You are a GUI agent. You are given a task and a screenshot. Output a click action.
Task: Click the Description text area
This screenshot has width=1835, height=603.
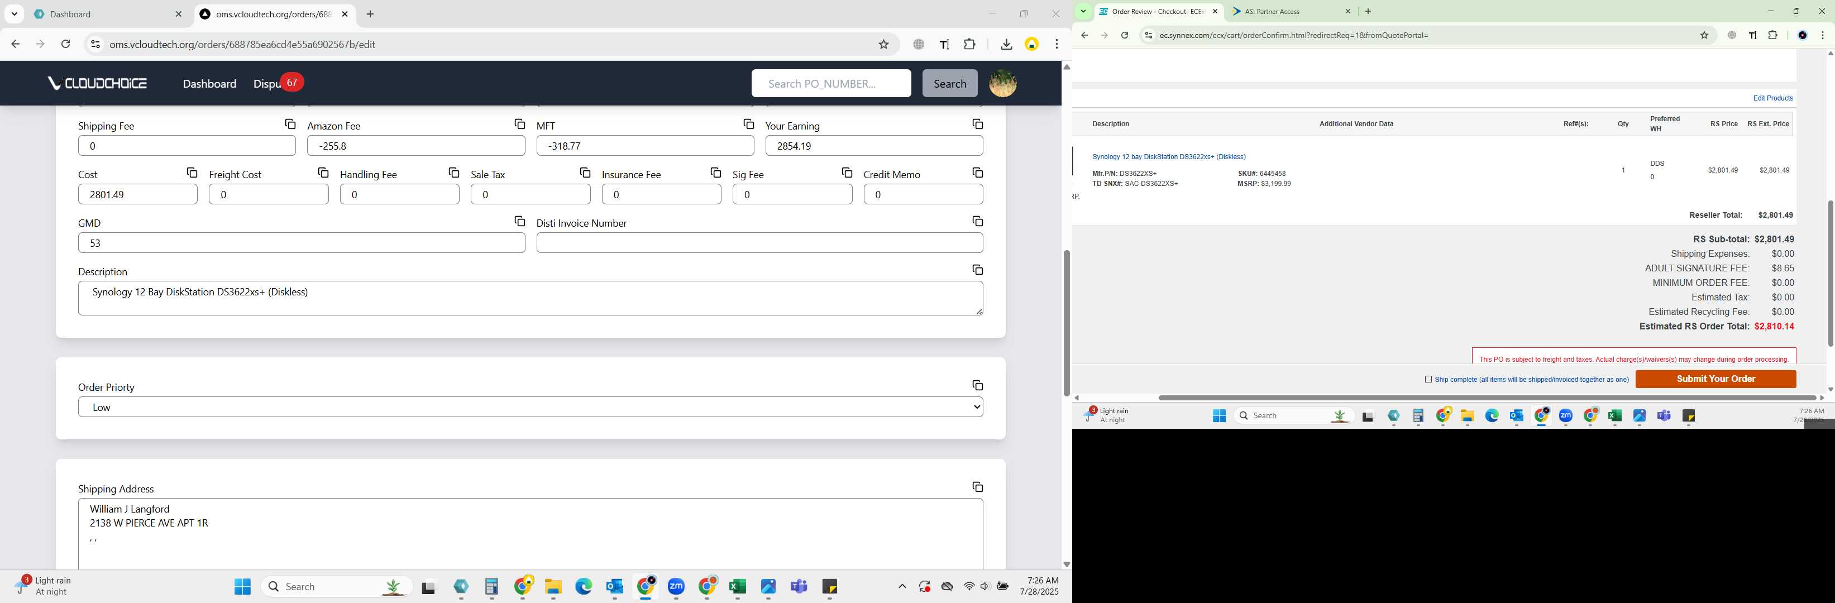[530, 298]
